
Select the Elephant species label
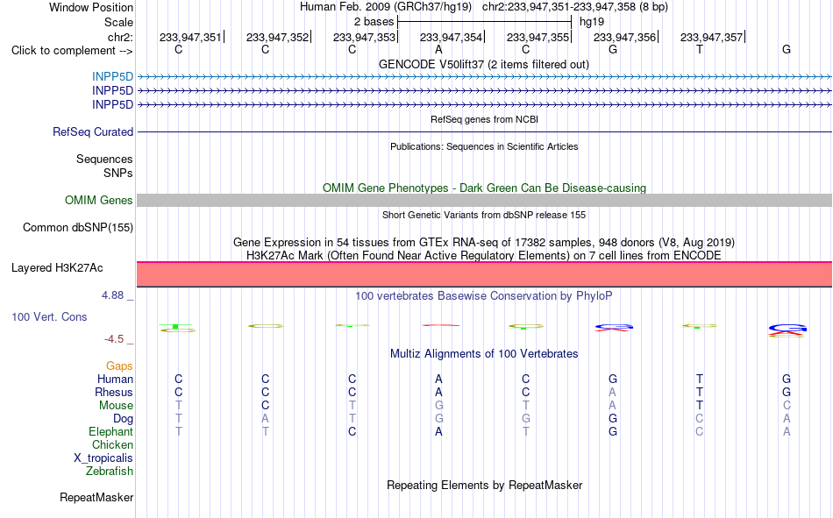pos(110,432)
